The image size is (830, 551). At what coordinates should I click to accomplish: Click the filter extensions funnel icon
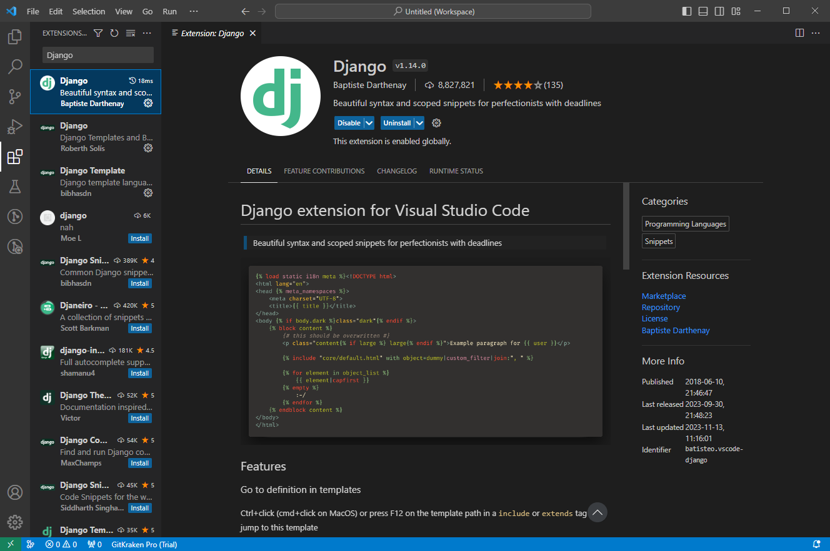[x=98, y=33]
